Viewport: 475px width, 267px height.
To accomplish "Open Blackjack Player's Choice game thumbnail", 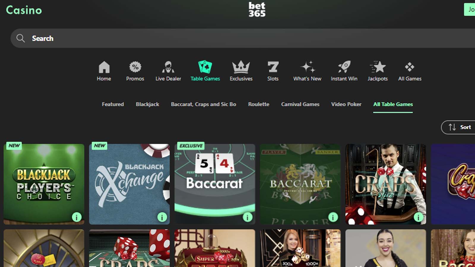I will pyautogui.click(x=44, y=184).
